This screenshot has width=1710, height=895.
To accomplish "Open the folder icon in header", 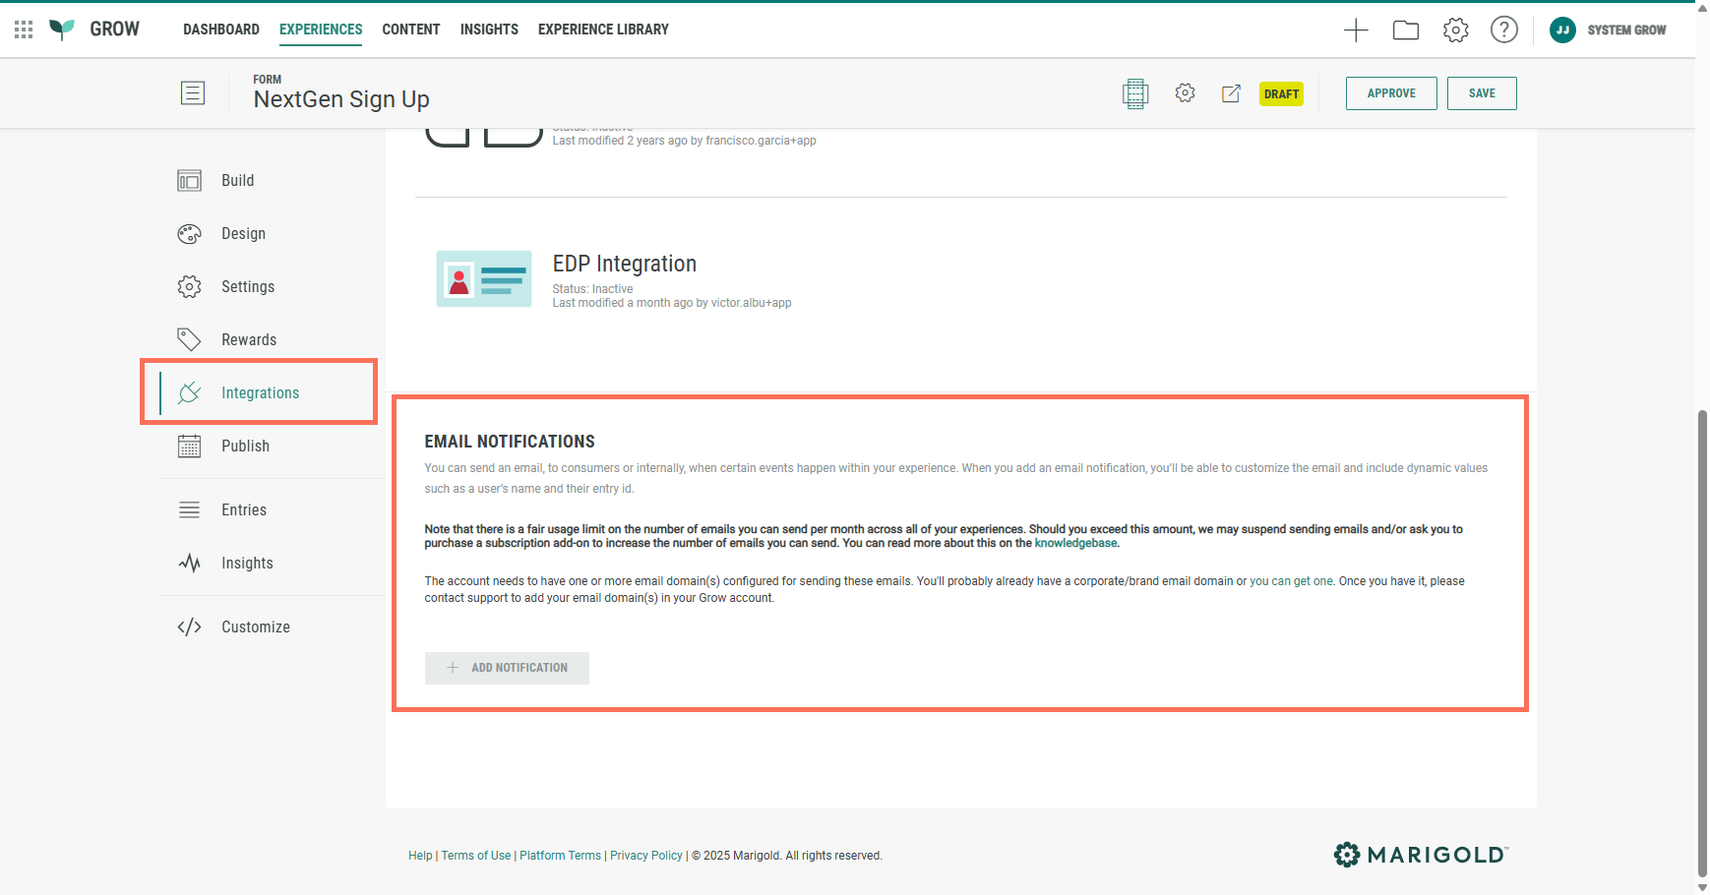I will click(1406, 30).
